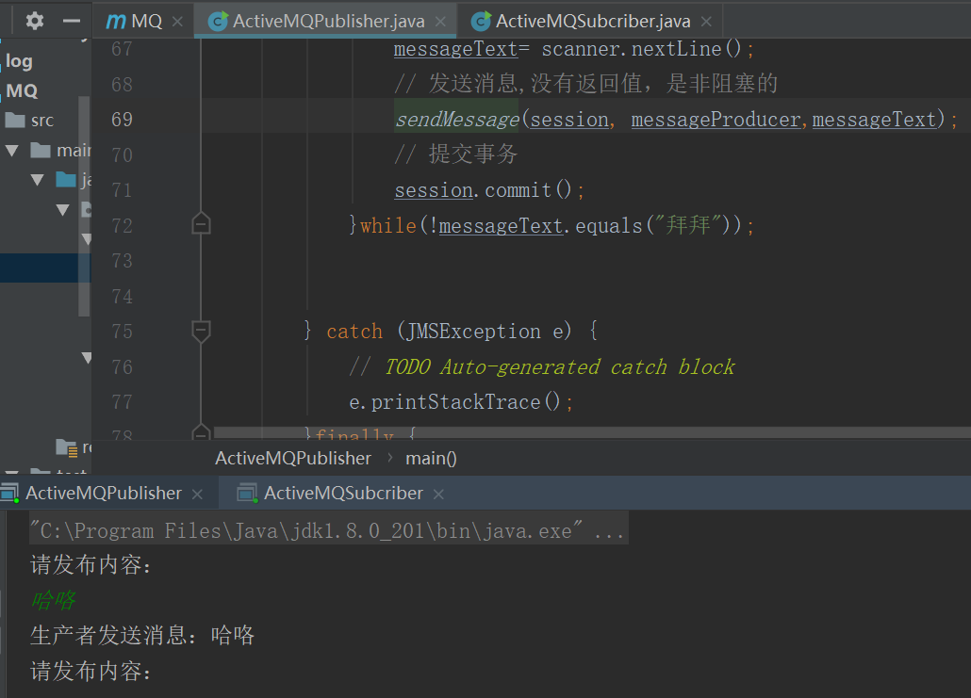Image resolution: width=971 pixels, height=698 pixels.
Task: Click ActiveMQPublisher in the editor breadcrumb
Action: click(x=293, y=458)
